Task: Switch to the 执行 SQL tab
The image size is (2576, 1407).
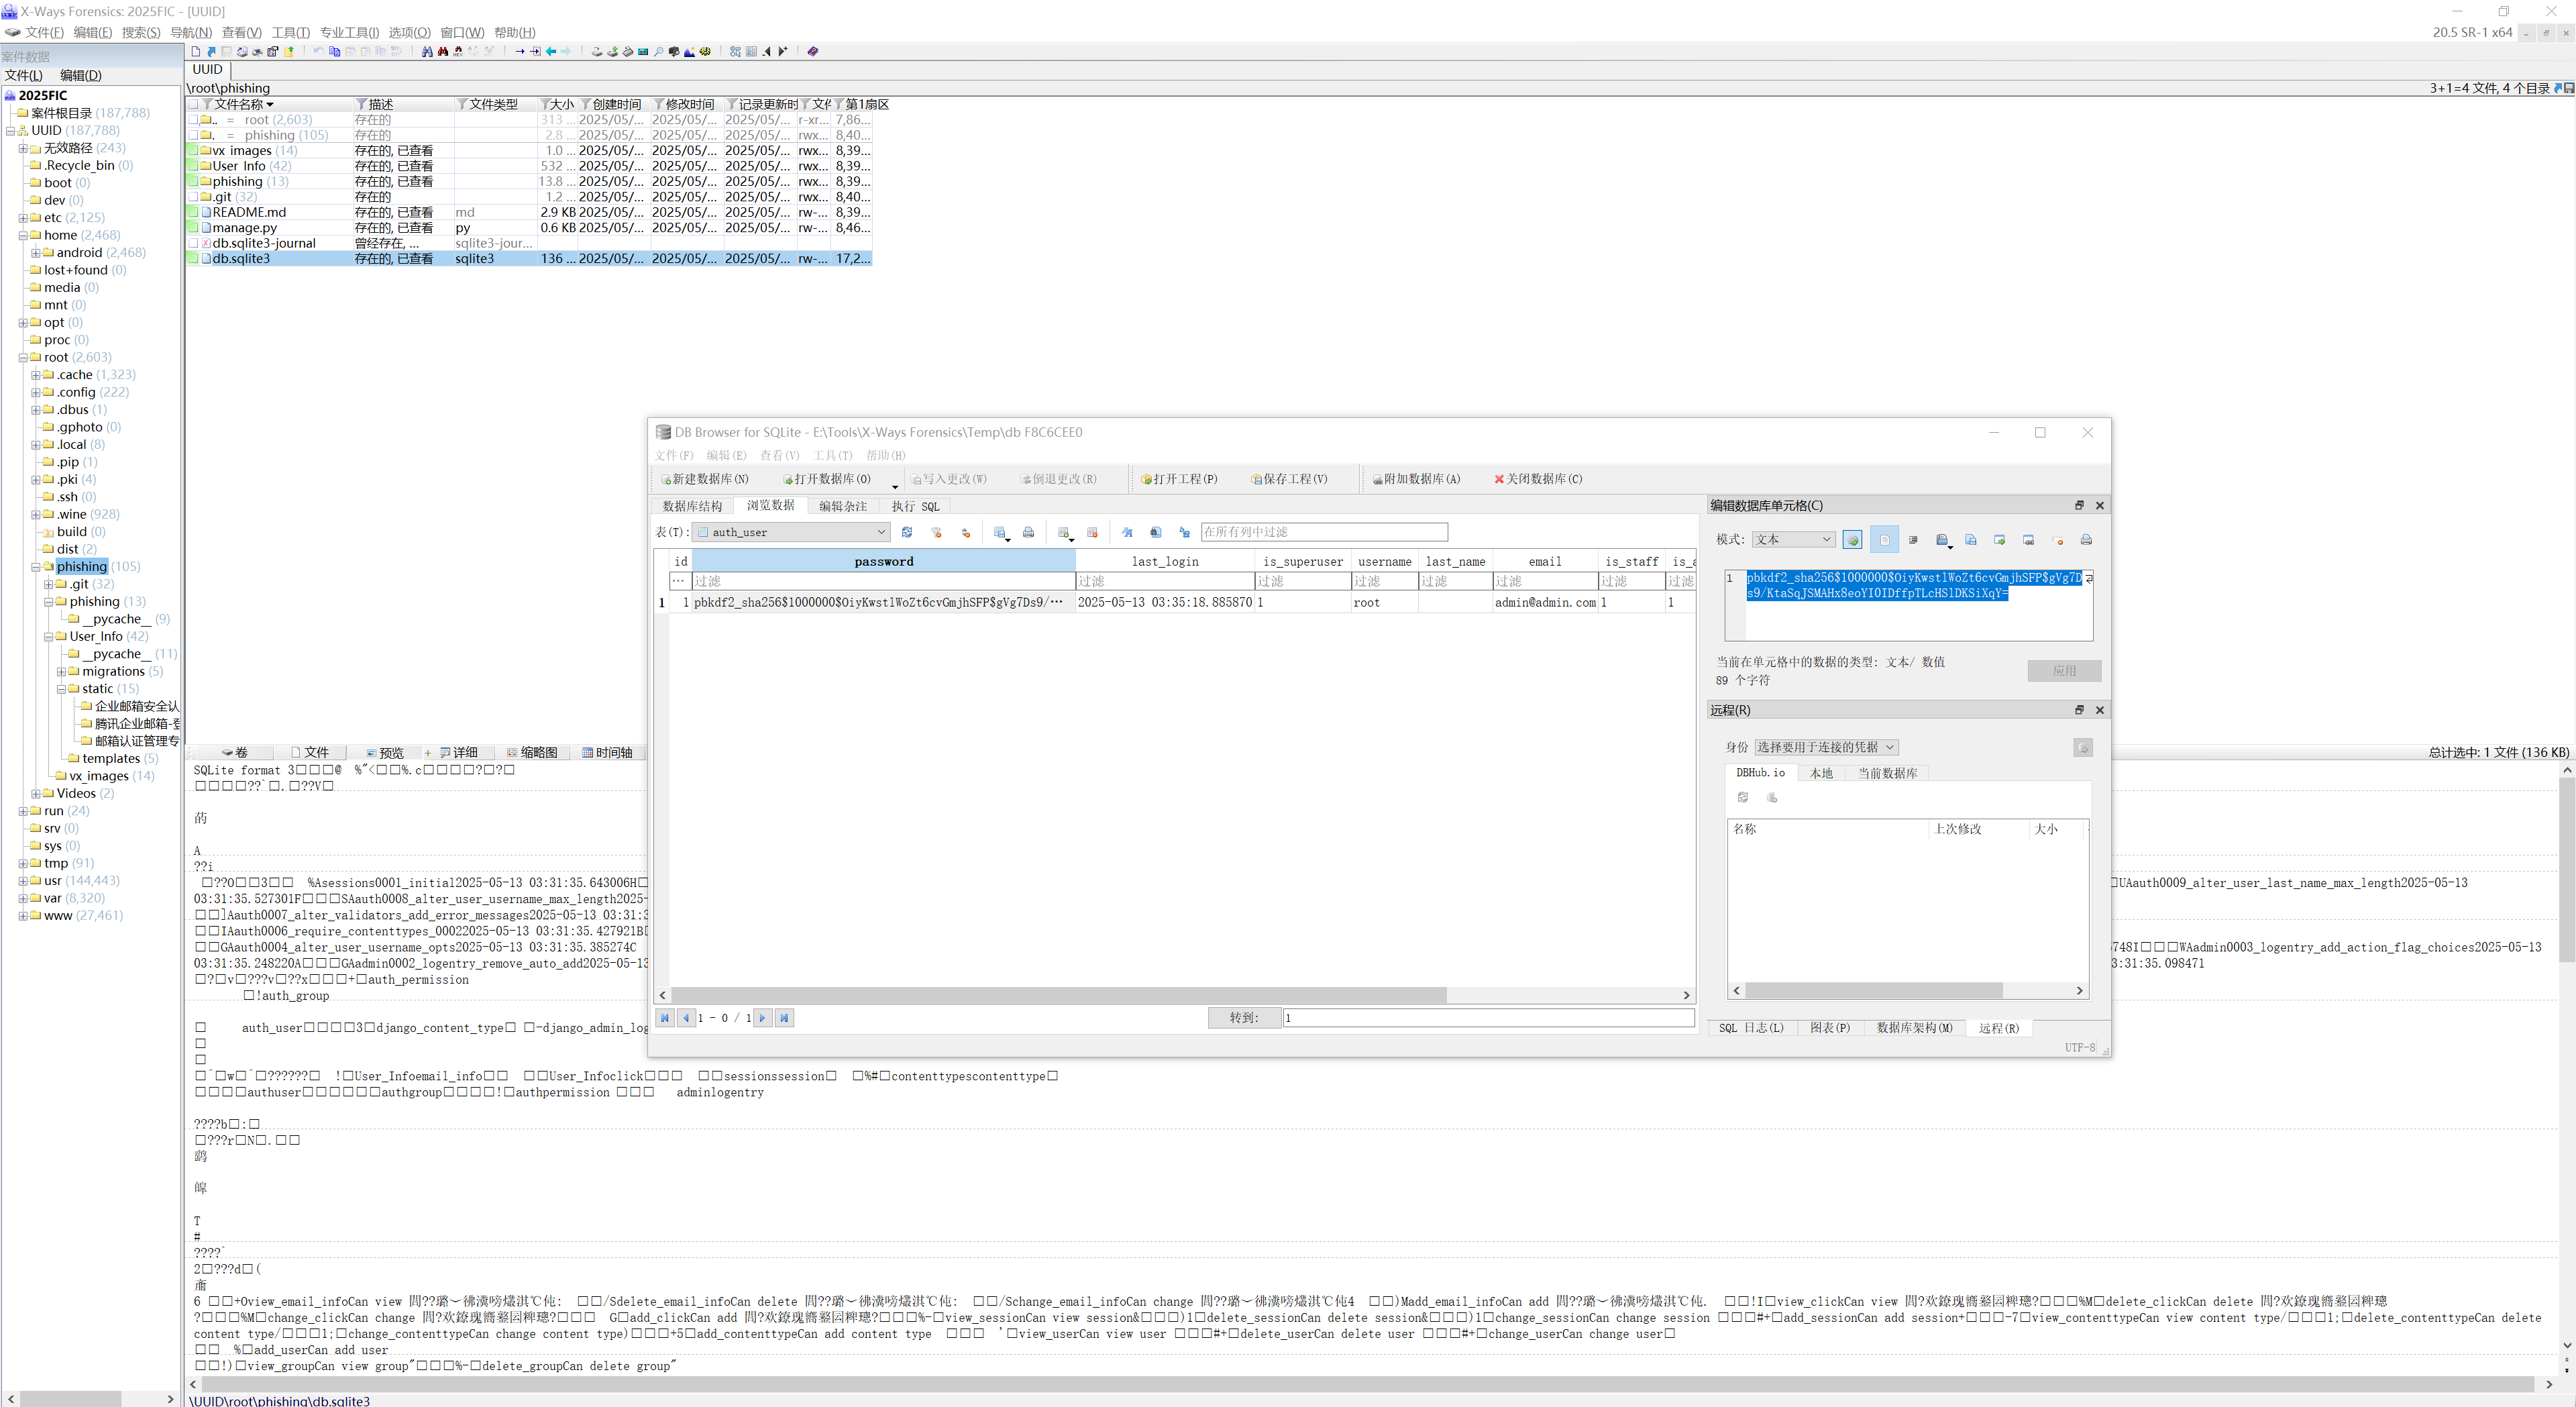Action: coord(915,506)
